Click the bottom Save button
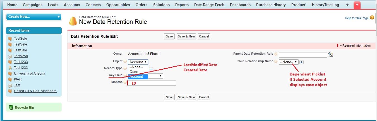The width and height of the screenshot is (377, 121). coord(169,97)
